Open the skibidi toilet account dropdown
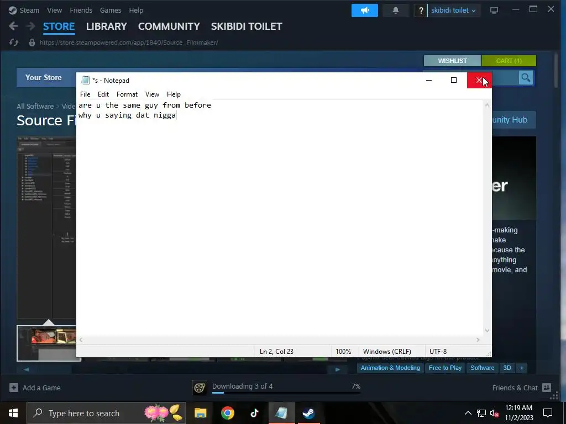566x424 pixels. [x=453, y=10]
